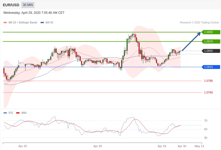This screenshot has width=221, height=150.
Task: Click the 'Apr 30' date axis label
Action: [x=182, y=146]
